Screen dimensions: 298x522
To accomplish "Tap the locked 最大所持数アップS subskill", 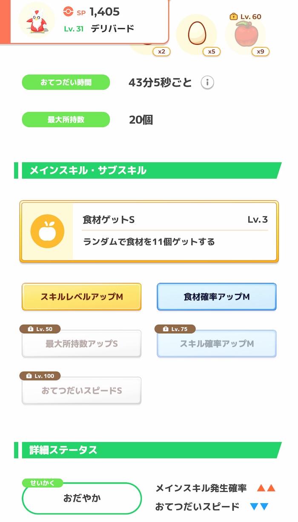I will click(81, 343).
